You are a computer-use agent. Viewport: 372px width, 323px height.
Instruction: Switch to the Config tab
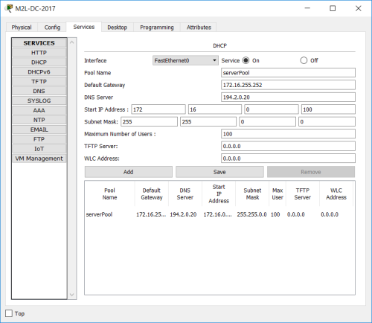click(x=52, y=28)
